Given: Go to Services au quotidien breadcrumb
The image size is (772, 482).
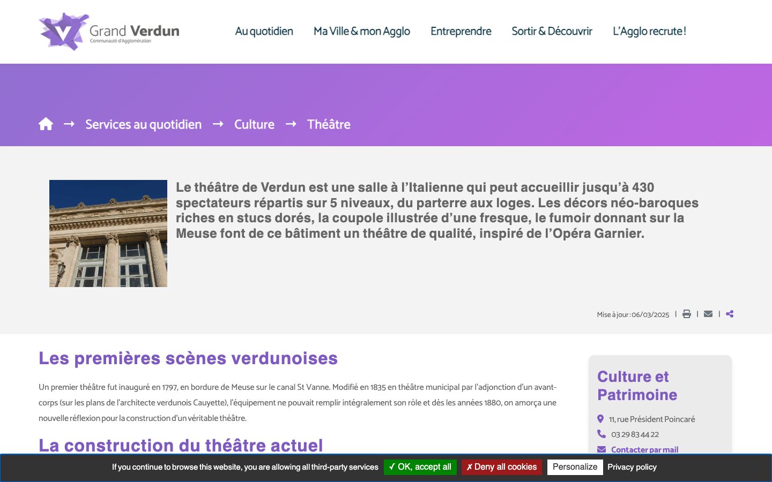Looking at the screenshot, I should pyautogui.click(x=144, y=124).
